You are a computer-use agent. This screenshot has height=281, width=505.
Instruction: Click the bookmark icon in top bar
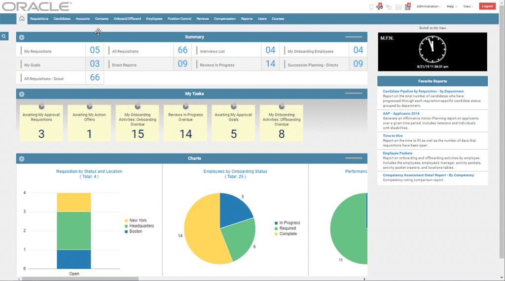point(371,7)
